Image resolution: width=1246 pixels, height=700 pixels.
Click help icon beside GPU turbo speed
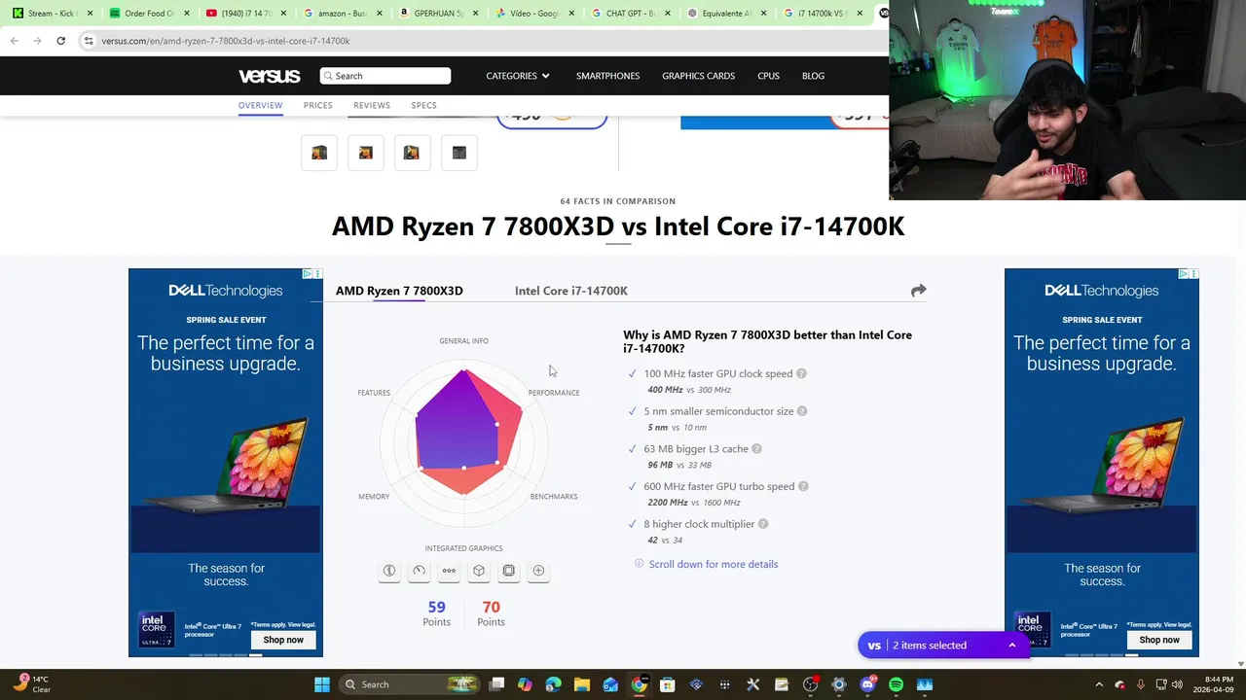[x=803, y=486]
